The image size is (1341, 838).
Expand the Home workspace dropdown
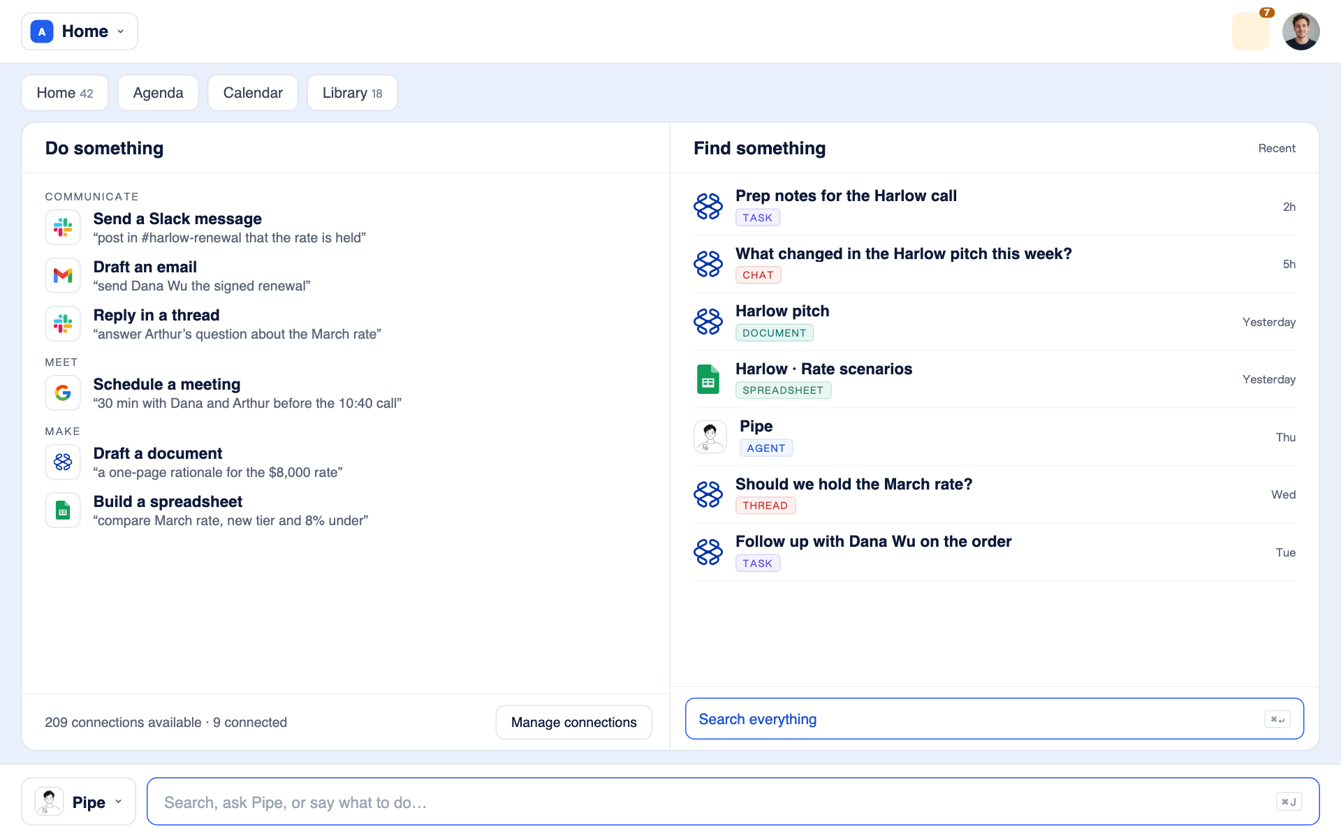80,31
